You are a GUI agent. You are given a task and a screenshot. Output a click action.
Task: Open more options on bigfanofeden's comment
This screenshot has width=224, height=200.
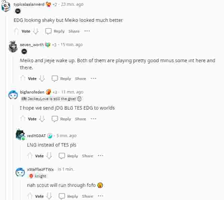[94, 119]
